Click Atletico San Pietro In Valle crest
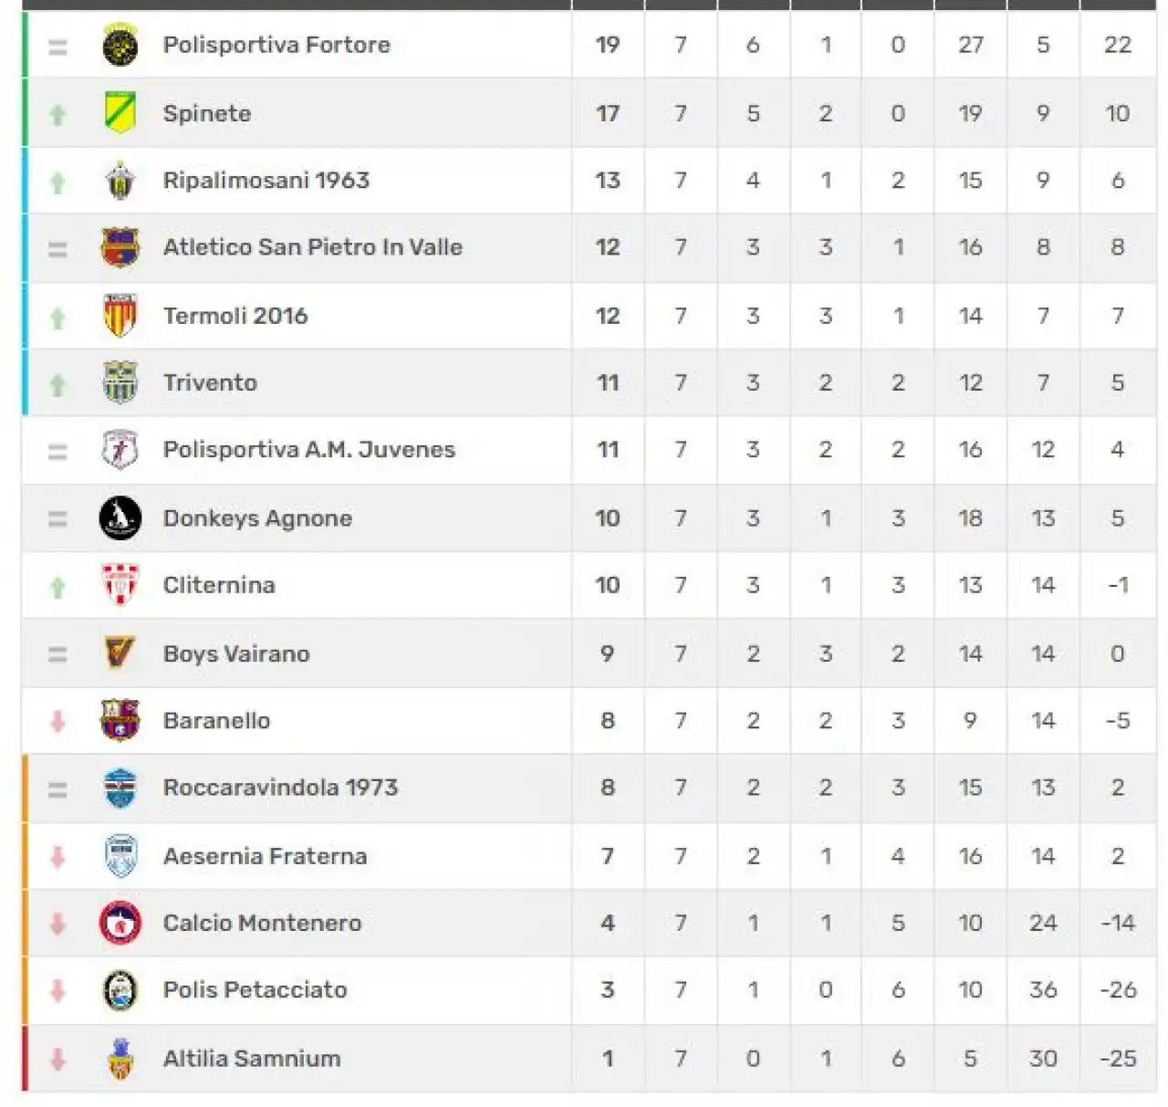The image size is (1168, 1107). pyautogui.click(x=120, y=247)
